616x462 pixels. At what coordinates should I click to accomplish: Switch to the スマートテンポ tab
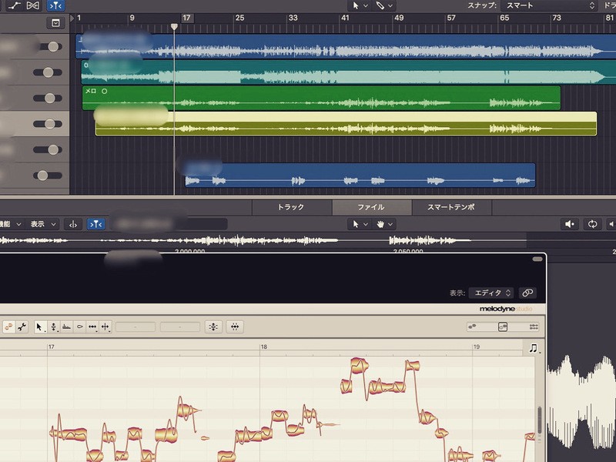tap(450, 207)
